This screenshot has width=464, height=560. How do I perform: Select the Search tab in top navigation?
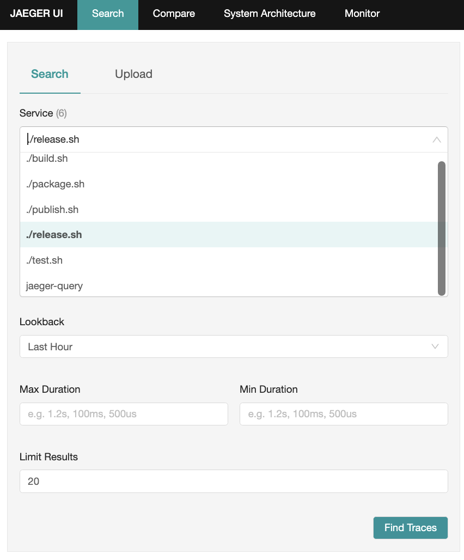coord(108,15)
